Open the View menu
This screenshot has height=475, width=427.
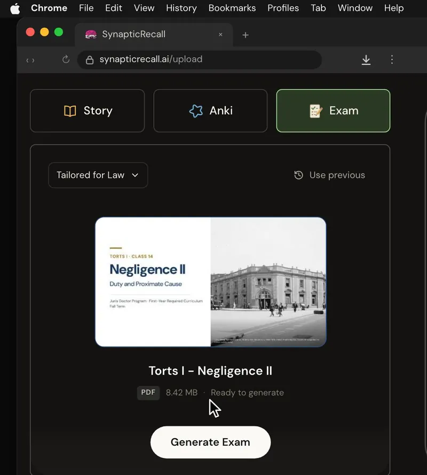click(144, 8)
